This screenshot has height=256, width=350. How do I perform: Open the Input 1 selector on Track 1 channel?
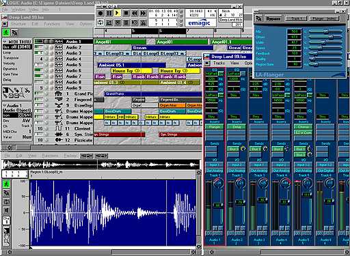click(214, 165)
